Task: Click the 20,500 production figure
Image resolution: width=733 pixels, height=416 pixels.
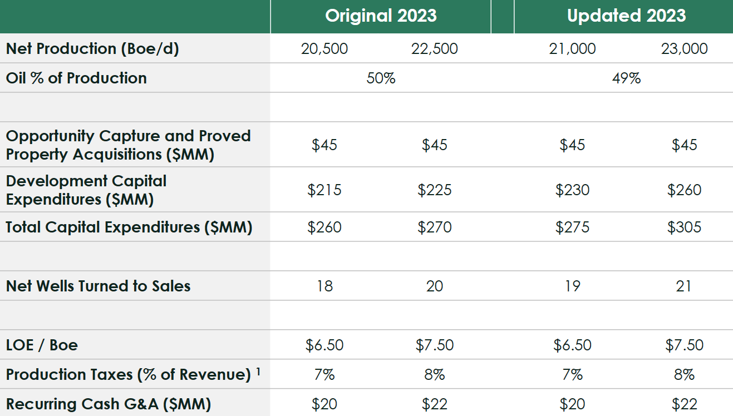Action: 326,48
